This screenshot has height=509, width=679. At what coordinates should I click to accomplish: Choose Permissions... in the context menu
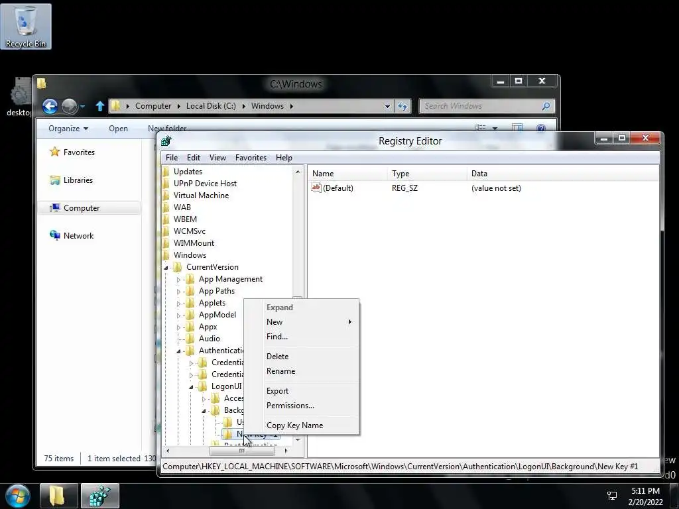tap(302, 406)
